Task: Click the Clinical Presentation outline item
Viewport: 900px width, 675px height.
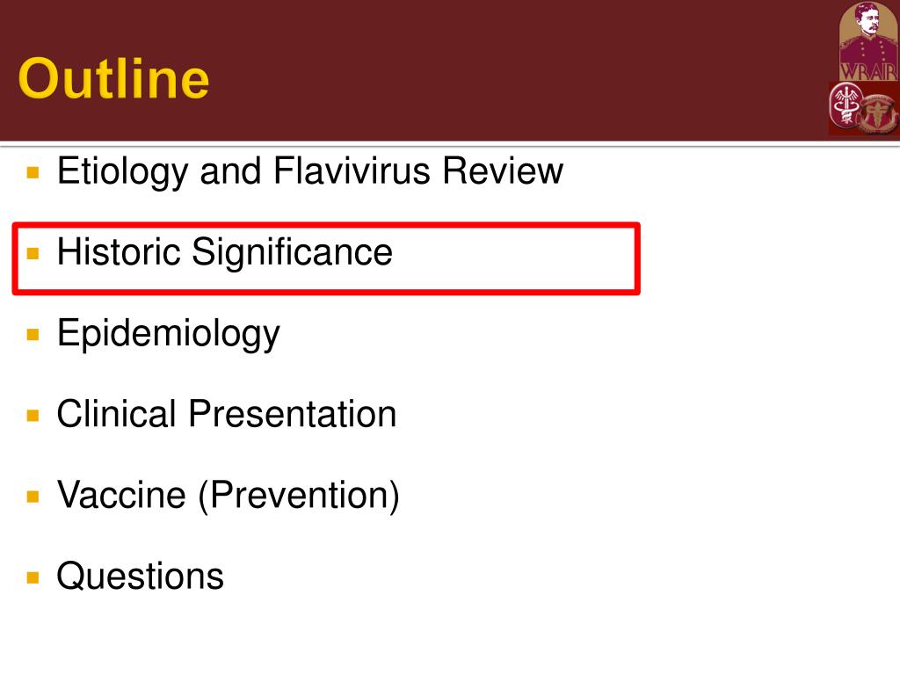Action: click(227, 414)
